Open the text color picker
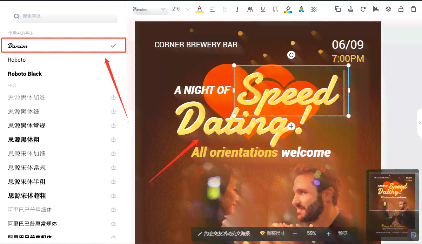This screenshot has width=422, height=244. point(200,9)
